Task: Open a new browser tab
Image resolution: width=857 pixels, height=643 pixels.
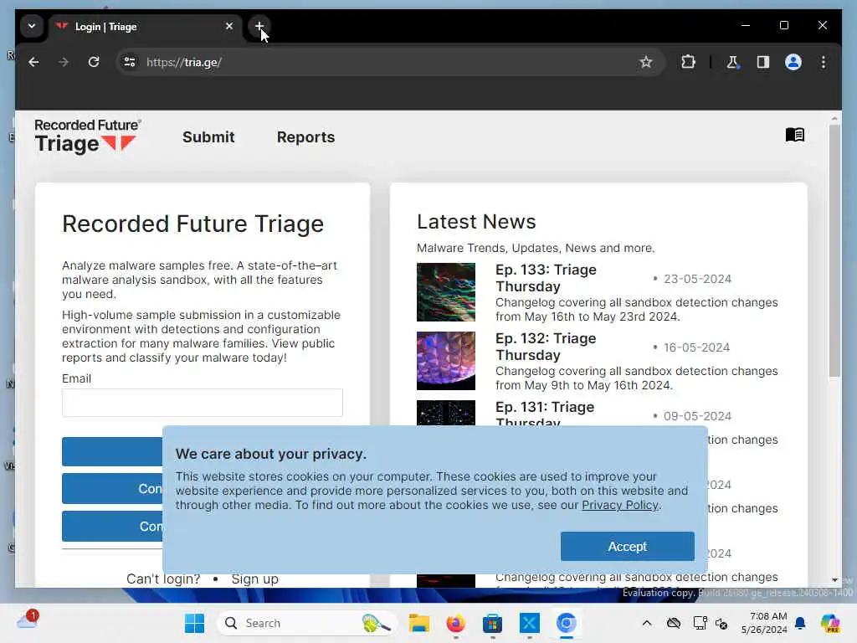Action: [x=259, y=26]
